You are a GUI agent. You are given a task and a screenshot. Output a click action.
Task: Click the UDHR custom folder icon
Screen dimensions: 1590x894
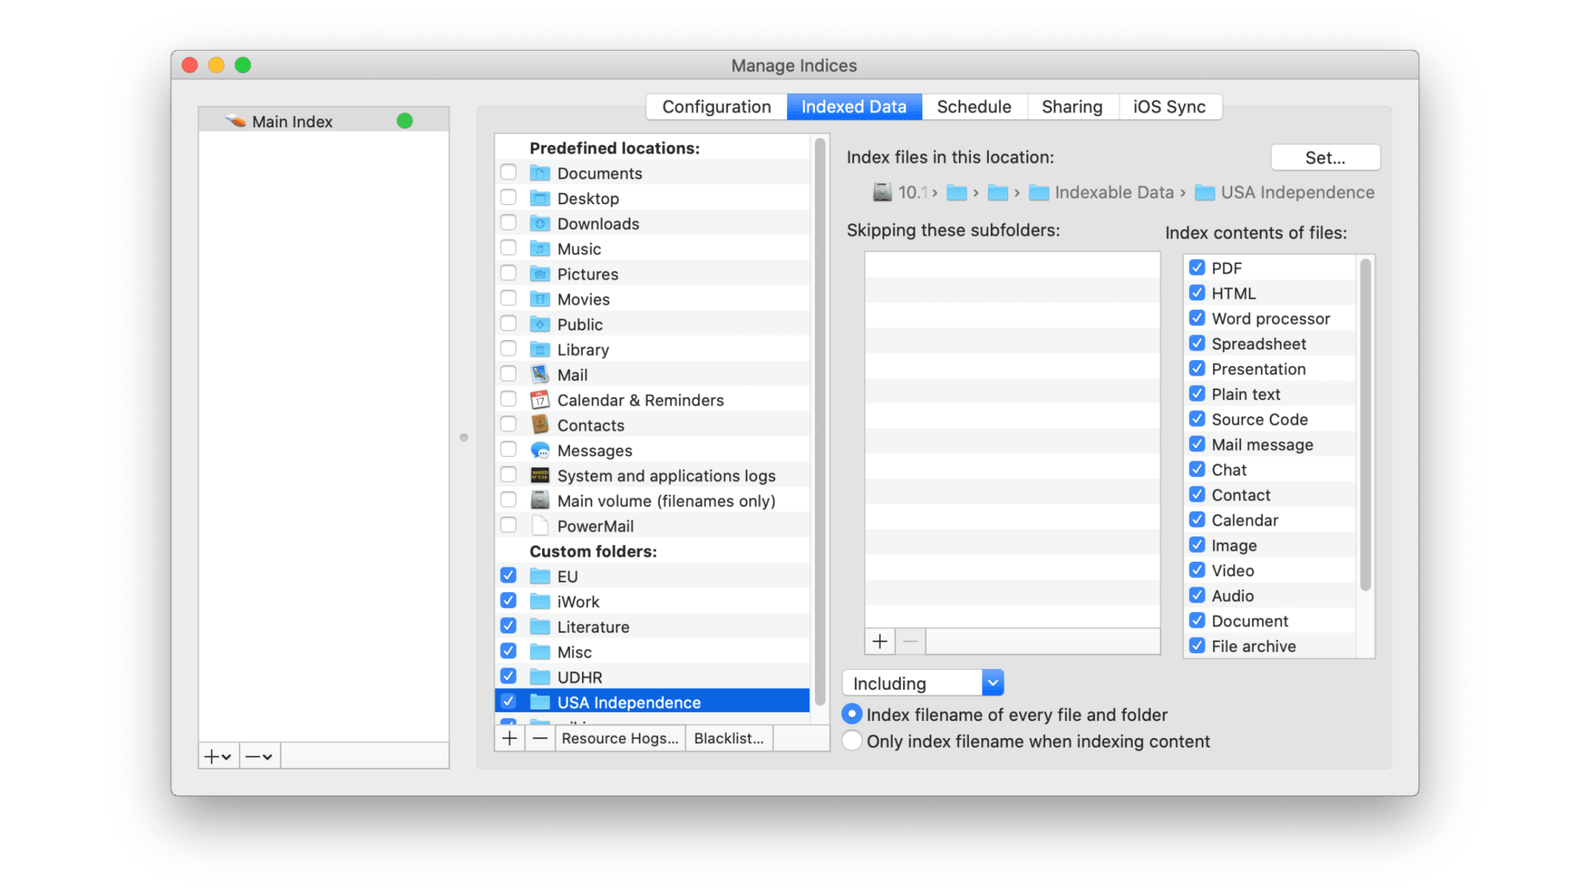(540, 677)
